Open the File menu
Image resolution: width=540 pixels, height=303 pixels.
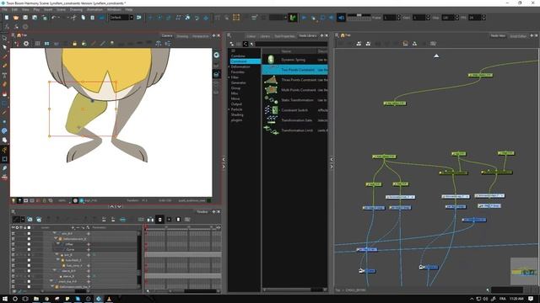click(x=5, y=9)
